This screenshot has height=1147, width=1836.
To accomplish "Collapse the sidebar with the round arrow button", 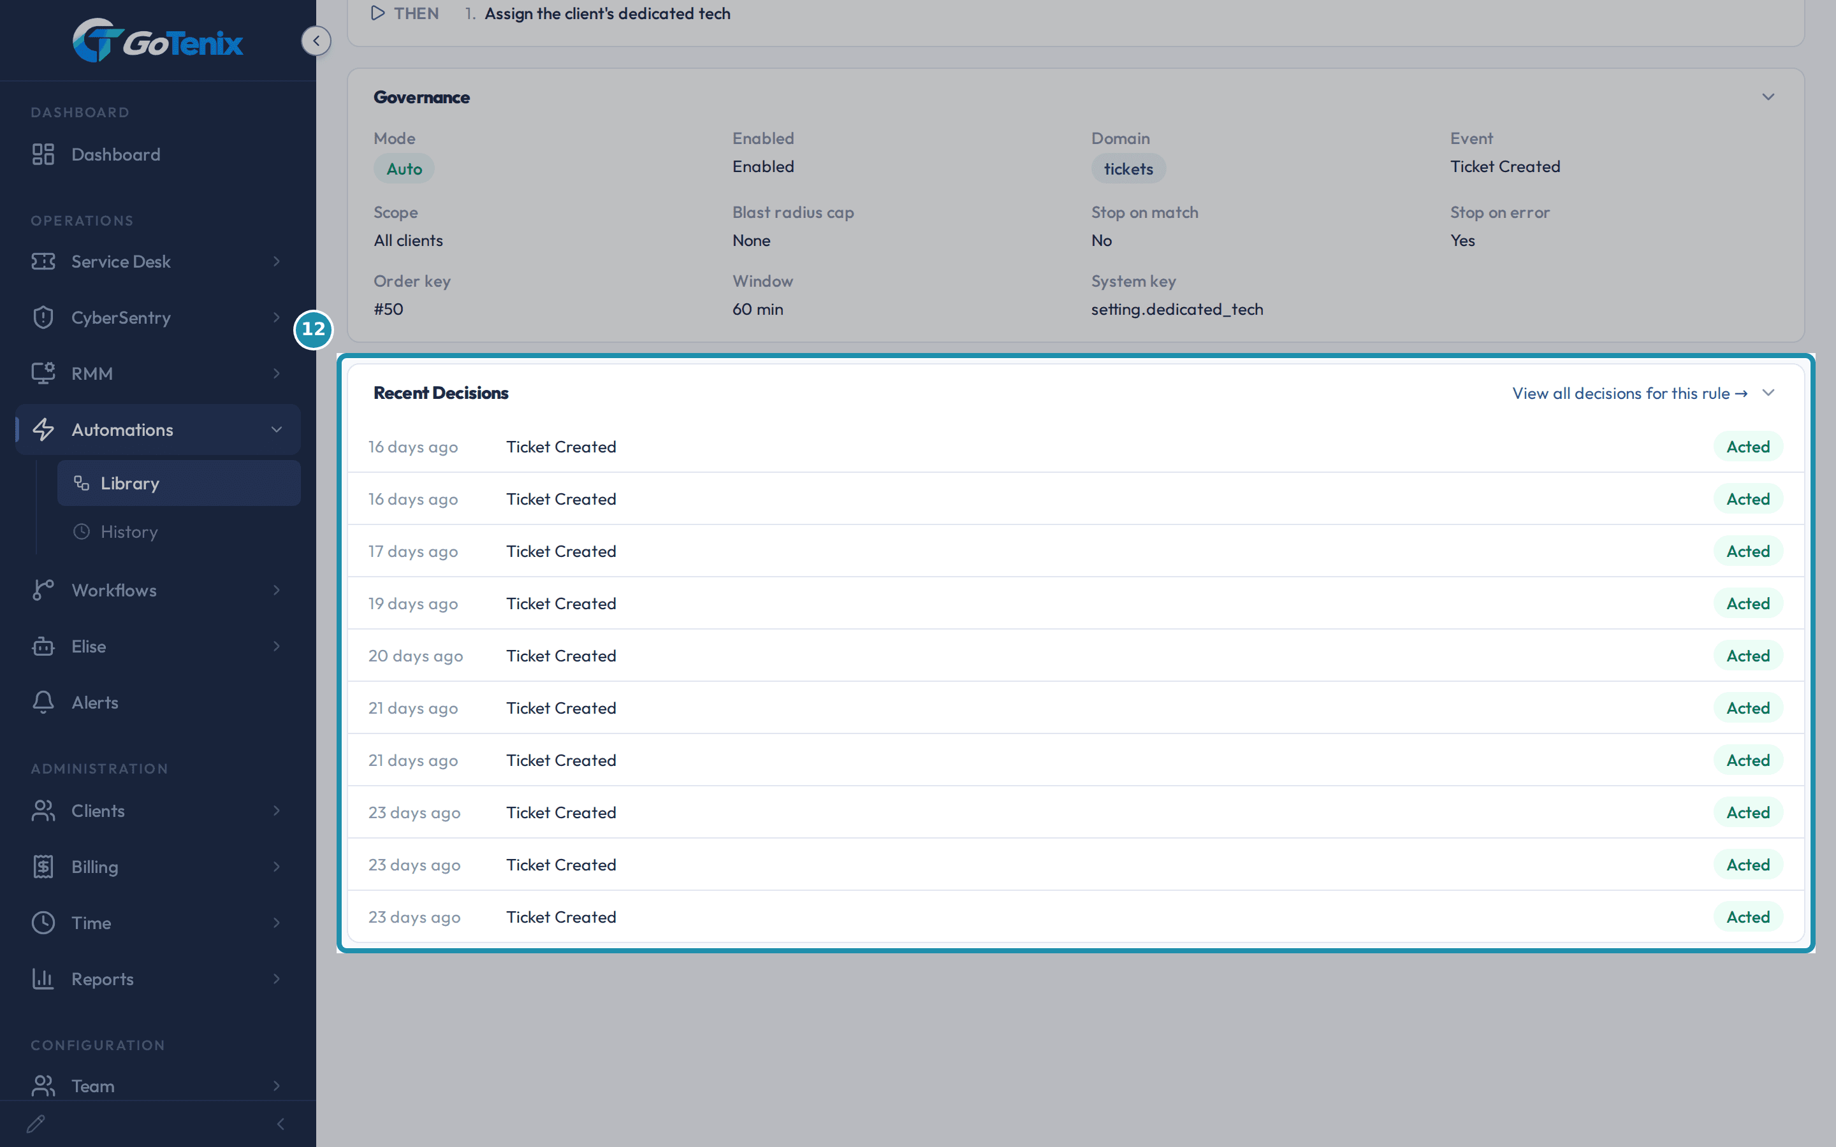I will [316, 41].
